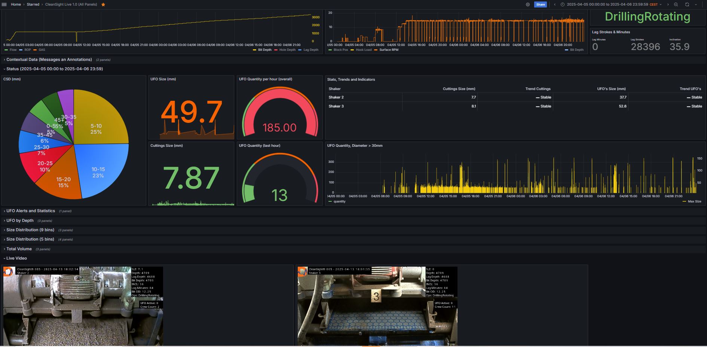Shift time range backward with left arrow
This screenshot has height=347, width=707.
pyautogui.click(x=555, y=4)
